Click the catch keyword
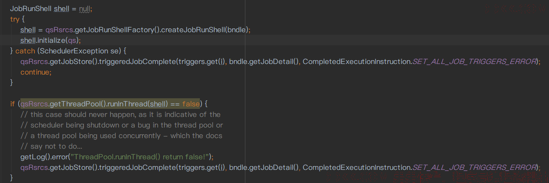 (25, 51)
